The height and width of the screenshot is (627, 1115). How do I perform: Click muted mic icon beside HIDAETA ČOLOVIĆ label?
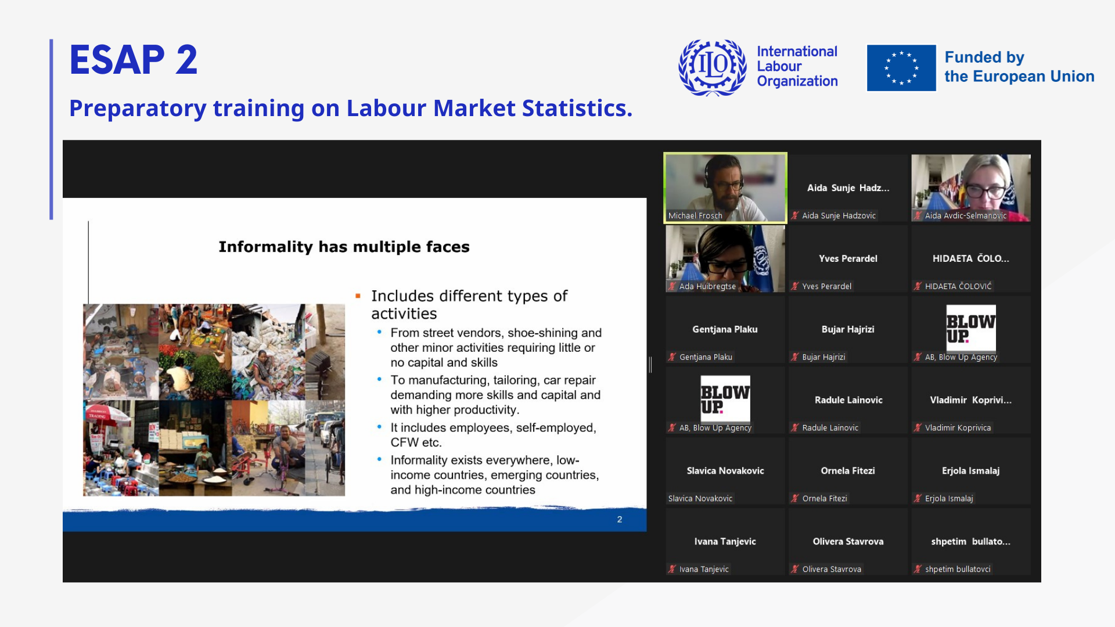(x=918, y=286)
